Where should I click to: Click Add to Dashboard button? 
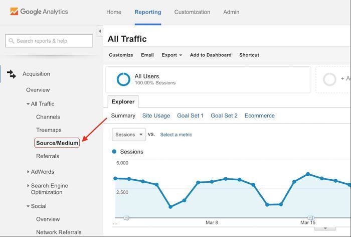click(x=211, y=55)
